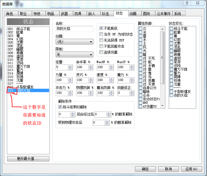Image resolution: width=207 pixels, height=176 pixels.
Task: Increase 受到物理攻击后 release chance stepper
Action: pos(107,122)
